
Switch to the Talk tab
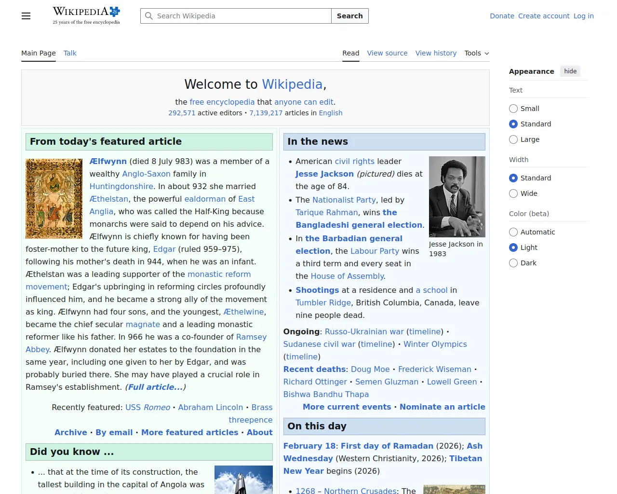coord(69,53)
